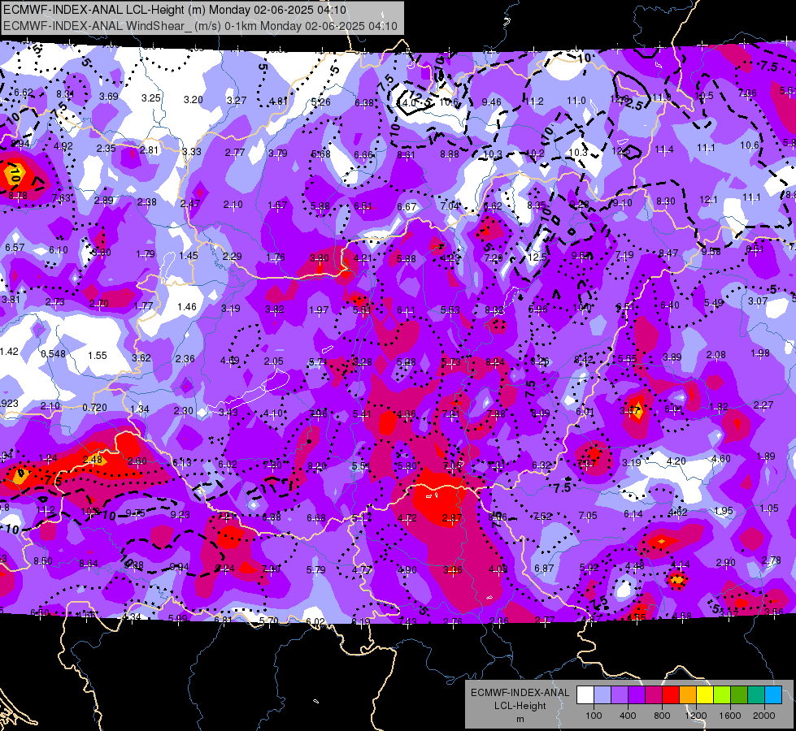Click the wind shear value '1.57'
The width and height of the screenshot is (796, 731).
[278, 205]
